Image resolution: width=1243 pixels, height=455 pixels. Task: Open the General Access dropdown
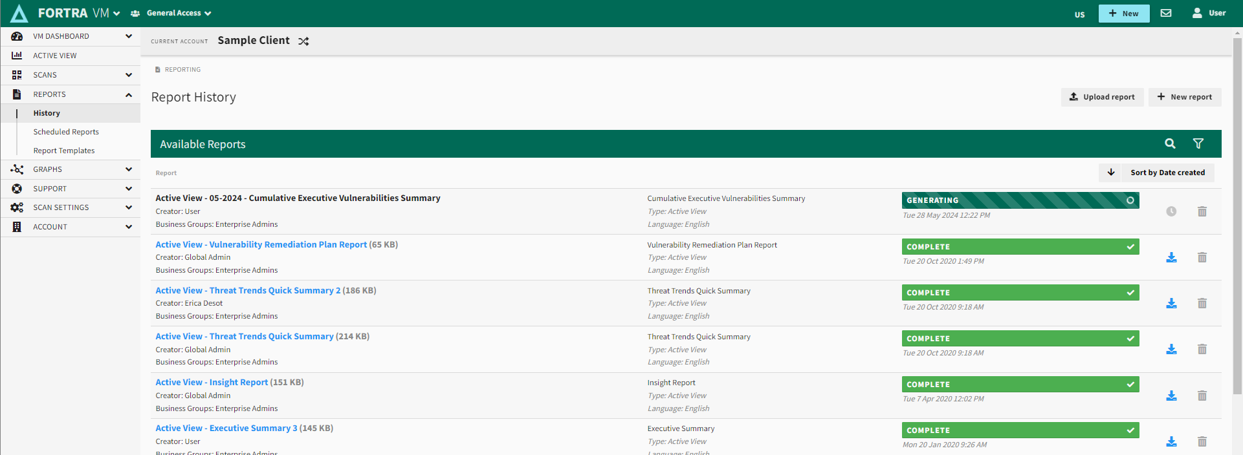[x=171, y=13]
